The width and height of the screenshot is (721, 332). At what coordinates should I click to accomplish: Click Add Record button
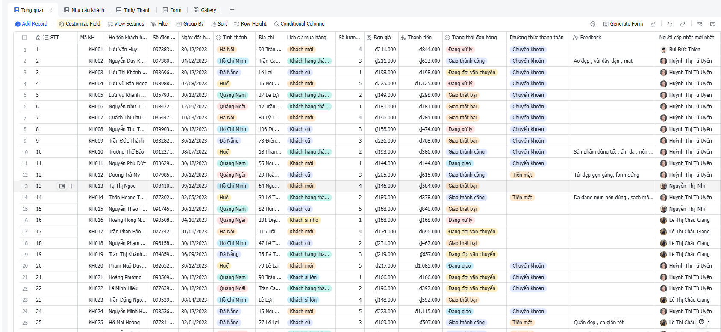click(31, 24)
